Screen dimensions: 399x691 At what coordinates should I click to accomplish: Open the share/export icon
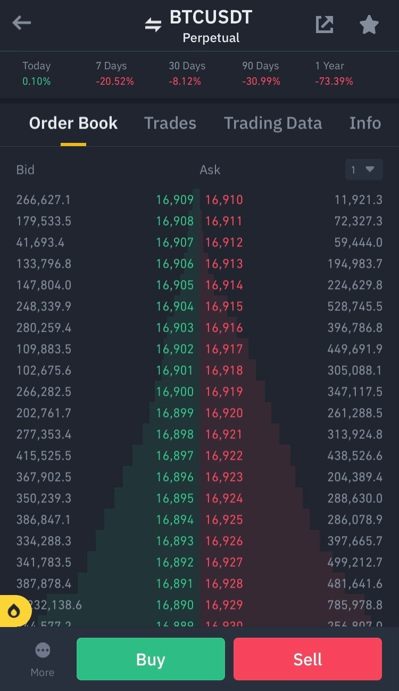325,24
